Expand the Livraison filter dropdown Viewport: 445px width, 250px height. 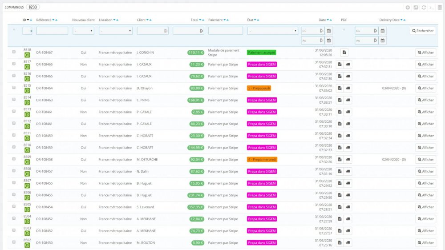(x=116, y=31)
